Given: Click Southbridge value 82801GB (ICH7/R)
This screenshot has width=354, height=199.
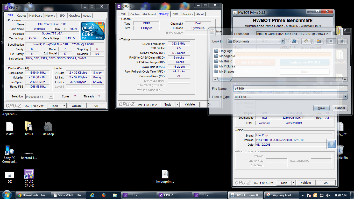Looking at the screenshot, I should tap(294, 118).
